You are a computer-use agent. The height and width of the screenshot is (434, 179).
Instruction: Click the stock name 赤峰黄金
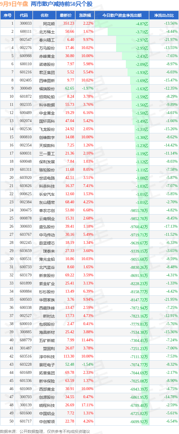coord(47,56)
